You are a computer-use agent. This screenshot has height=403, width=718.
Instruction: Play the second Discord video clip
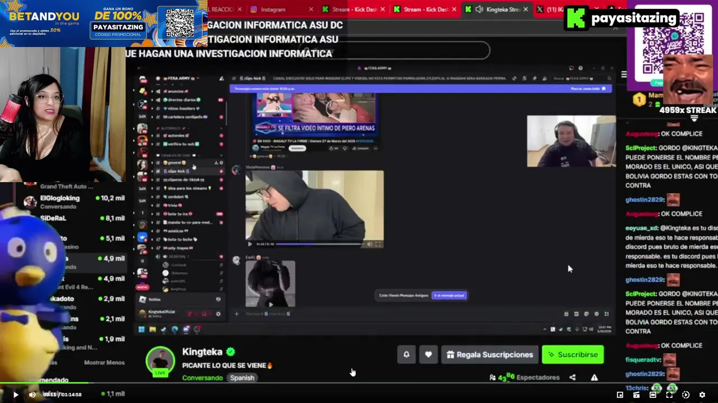pos(270,304)
